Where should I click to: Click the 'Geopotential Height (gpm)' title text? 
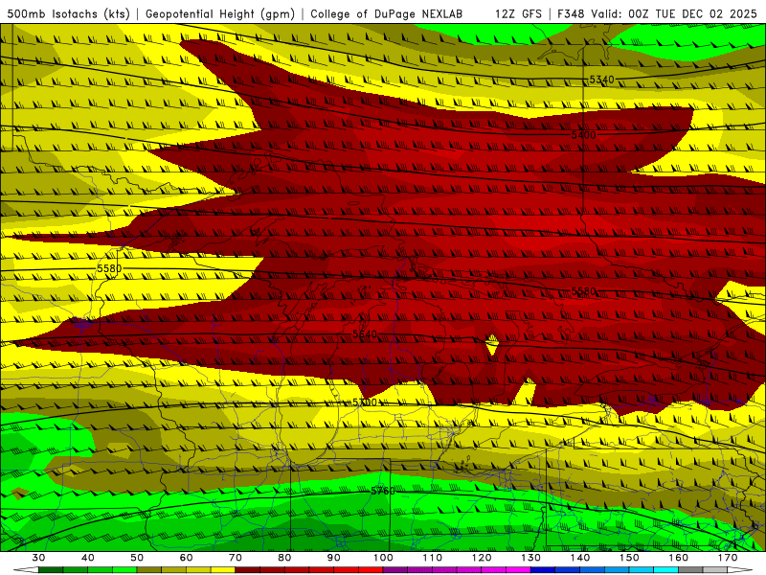pos(220,13)
